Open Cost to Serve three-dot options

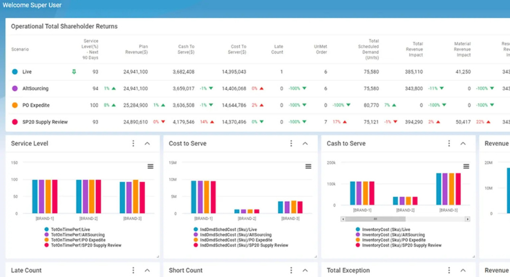291,144
